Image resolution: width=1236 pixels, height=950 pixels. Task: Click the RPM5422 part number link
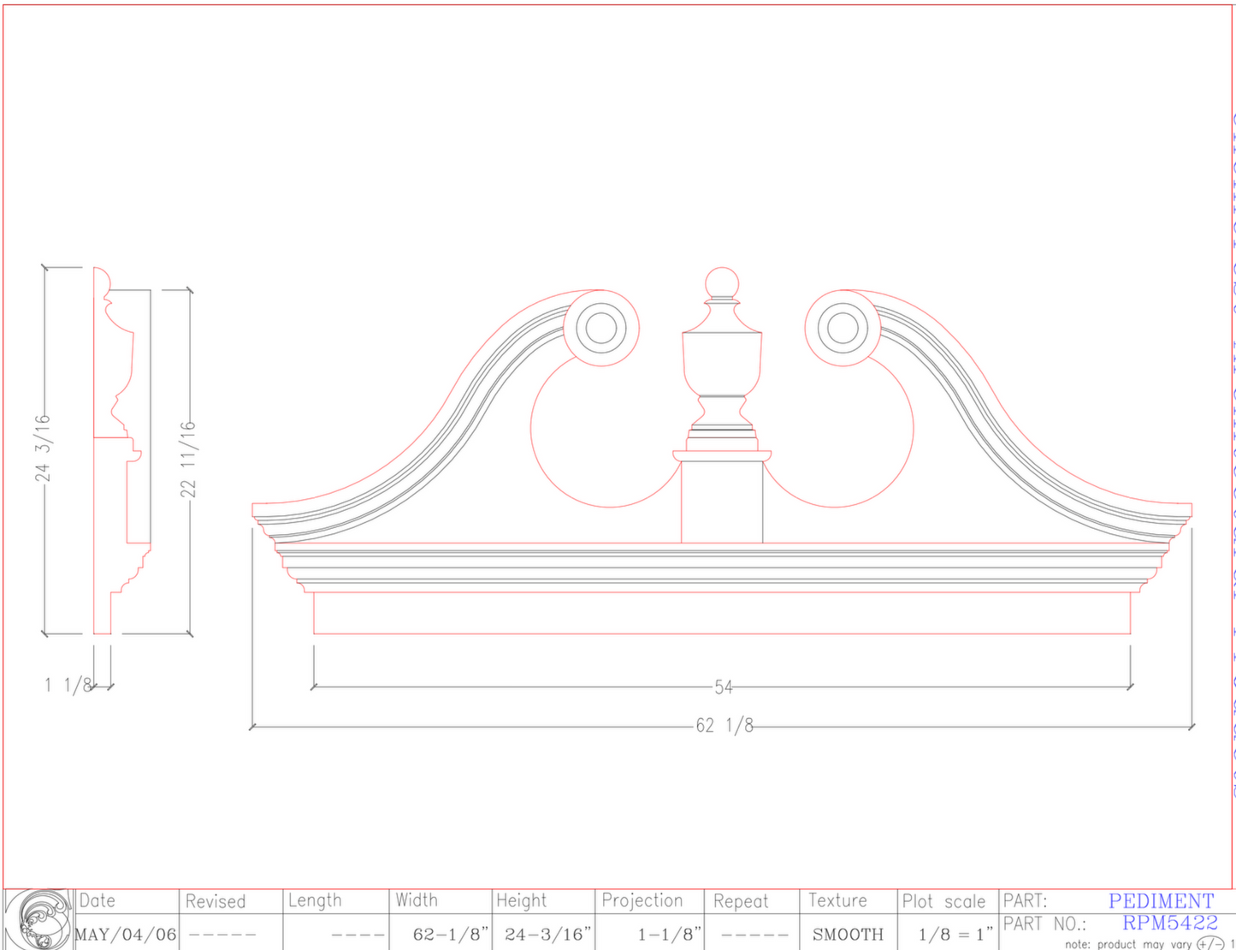coord(1172,923)
